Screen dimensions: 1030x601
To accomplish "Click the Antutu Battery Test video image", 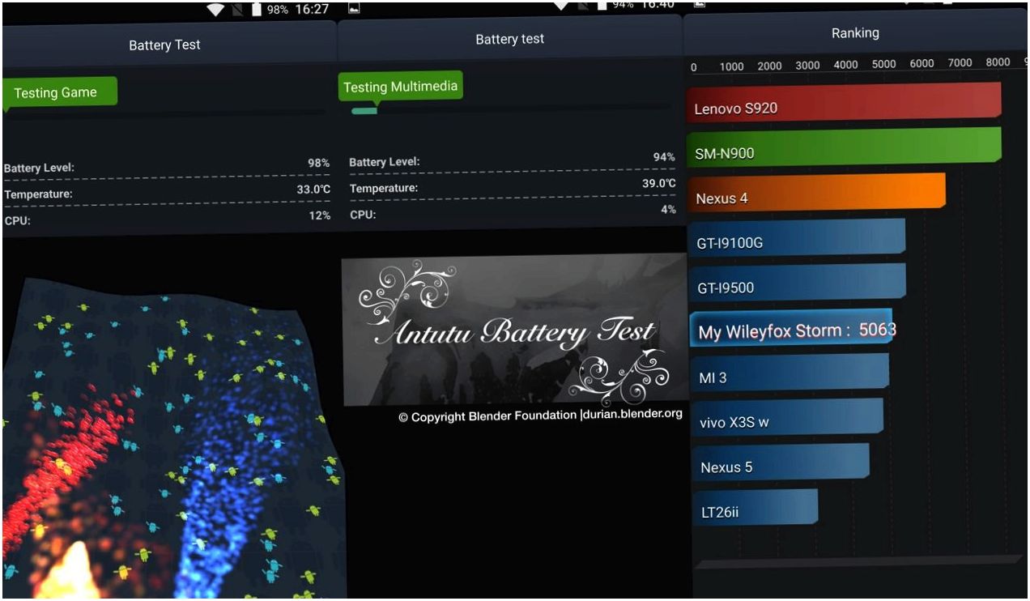I will tap(513, 330).
